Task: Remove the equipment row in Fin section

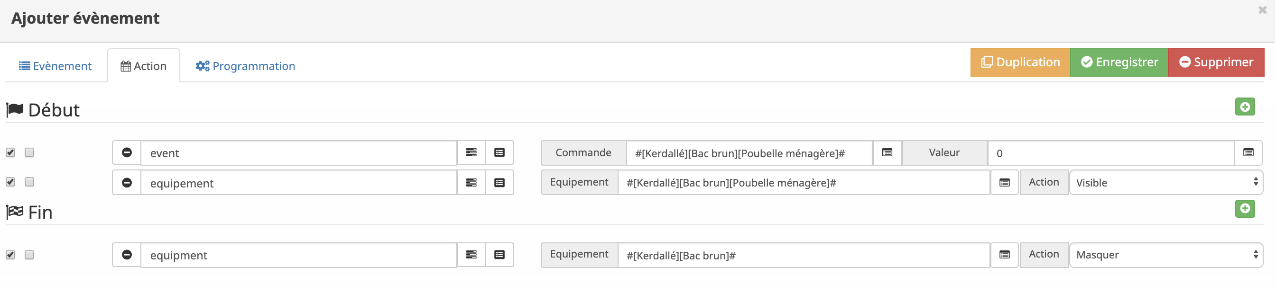Action: pyautogui.click(x=127, y=255)
